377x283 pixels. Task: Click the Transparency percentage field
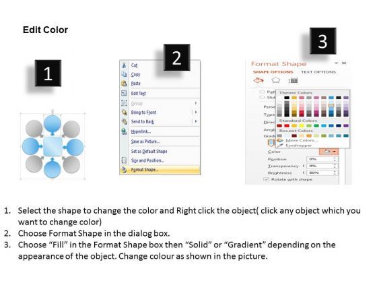click(322, 166)
